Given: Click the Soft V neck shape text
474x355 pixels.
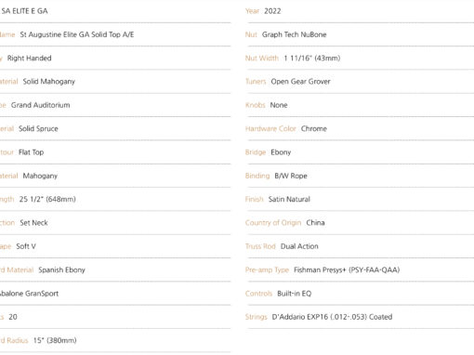Looking at the screenshot, I should coord(26,246).
